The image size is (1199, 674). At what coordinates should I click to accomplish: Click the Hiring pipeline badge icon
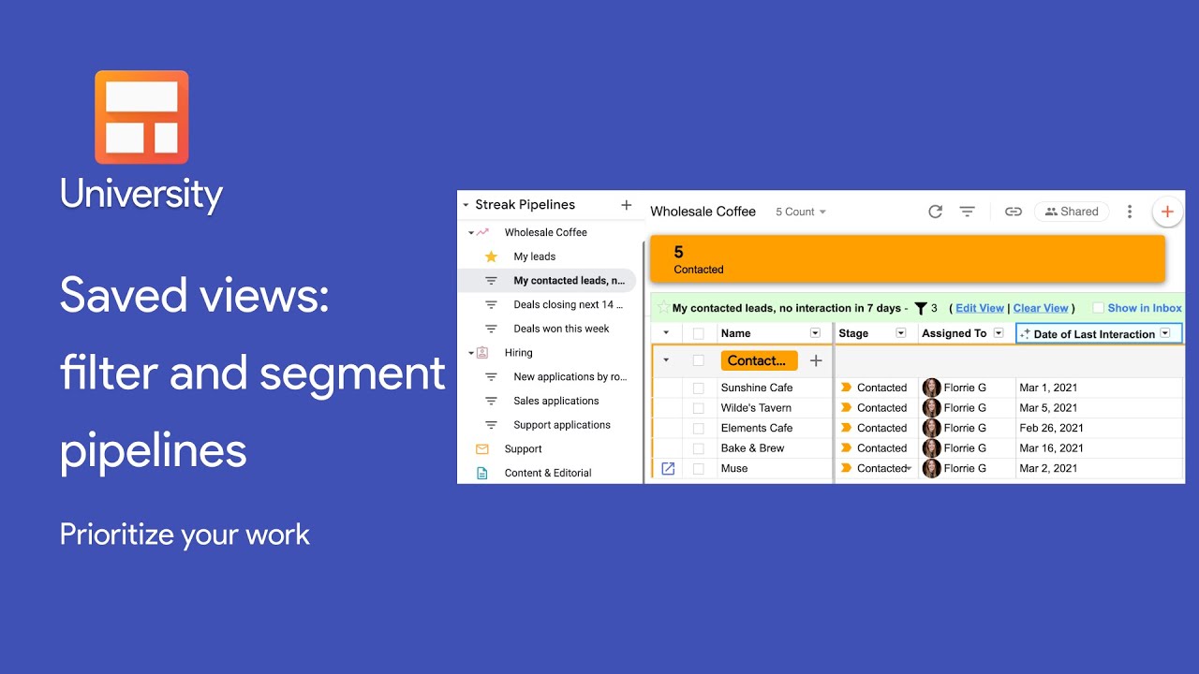click(482, 353)
